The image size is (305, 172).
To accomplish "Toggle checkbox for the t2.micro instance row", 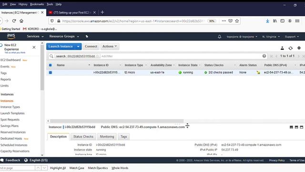I will click(51, 72).
